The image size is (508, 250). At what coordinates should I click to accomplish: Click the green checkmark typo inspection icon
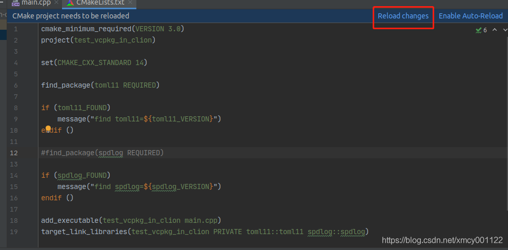478,30
